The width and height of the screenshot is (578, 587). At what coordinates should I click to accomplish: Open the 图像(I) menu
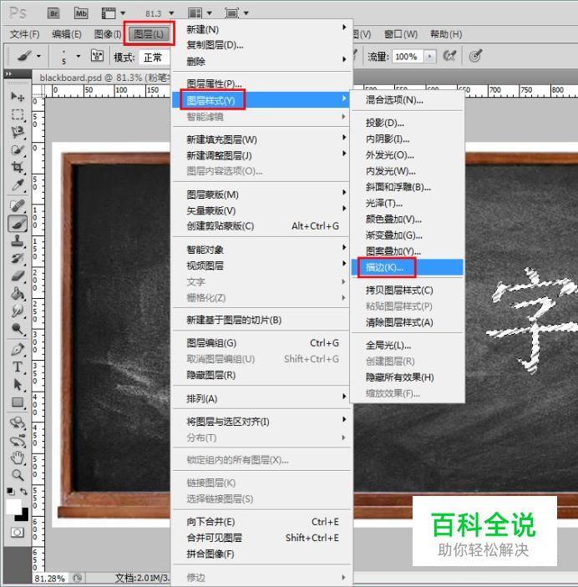point(108,34)
